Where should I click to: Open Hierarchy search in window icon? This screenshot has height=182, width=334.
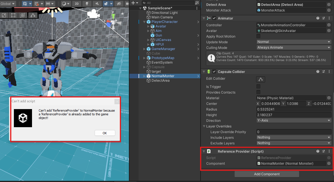point(197,3)
